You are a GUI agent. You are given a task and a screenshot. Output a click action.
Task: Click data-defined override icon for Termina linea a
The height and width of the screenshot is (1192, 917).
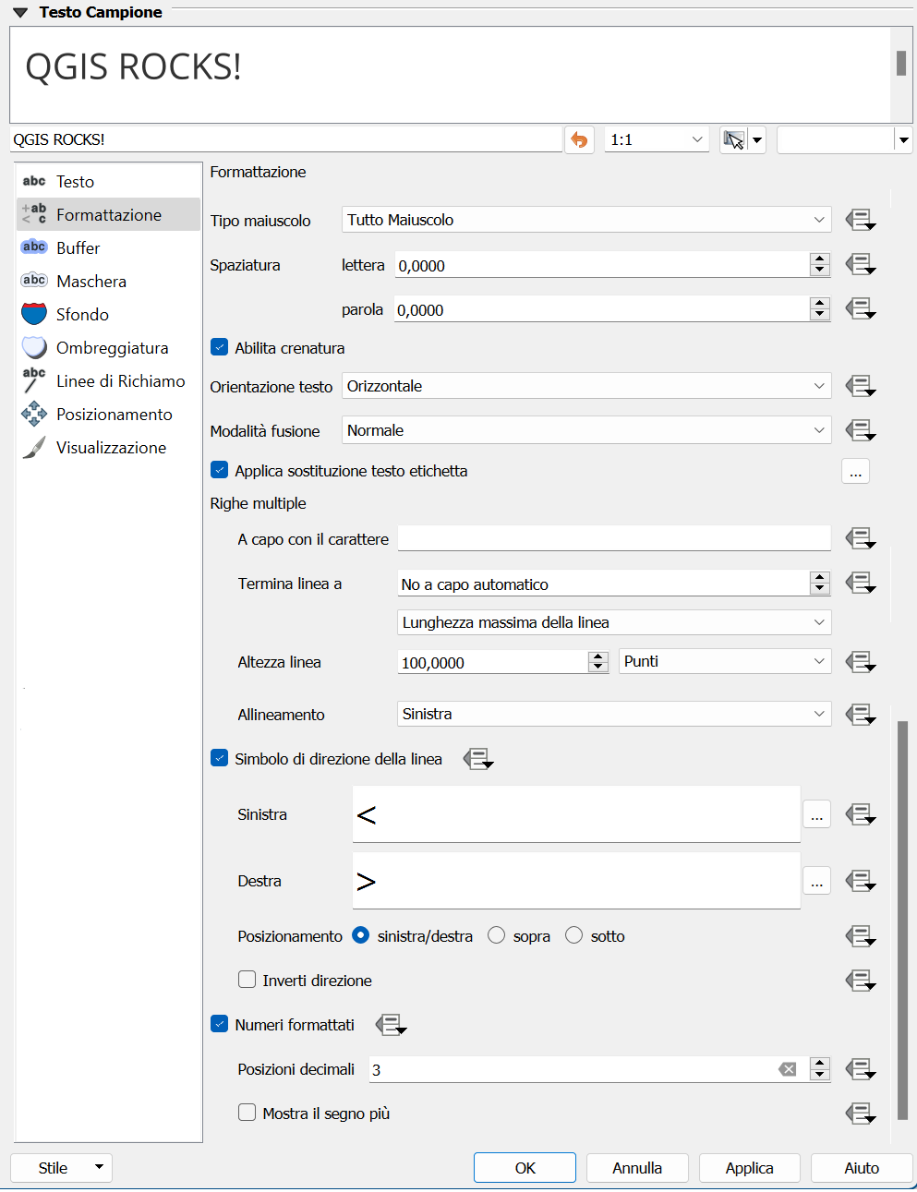click(x=860, y=583)
